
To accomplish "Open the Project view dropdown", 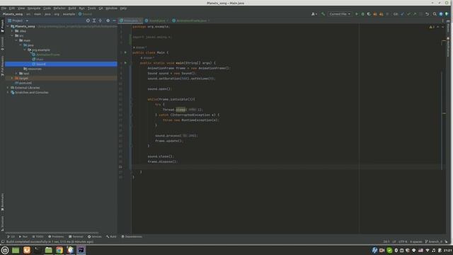I will 18,21.
